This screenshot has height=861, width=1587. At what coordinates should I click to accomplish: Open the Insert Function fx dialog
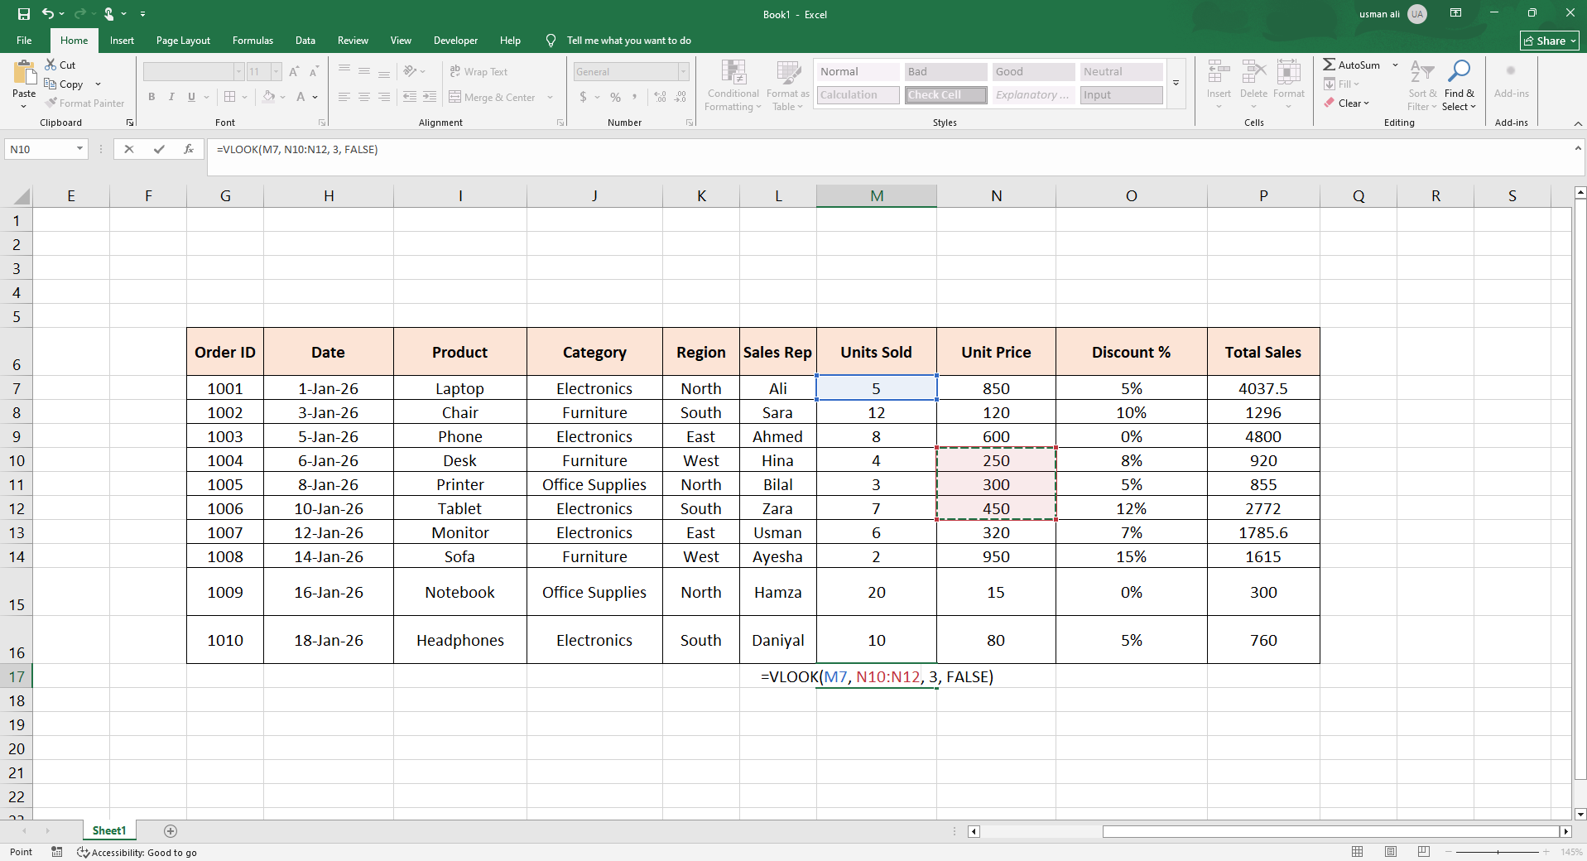pyautogui.click(x=189, y=149)
